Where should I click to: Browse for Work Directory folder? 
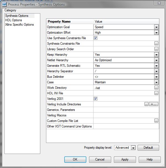coord(156,88)
